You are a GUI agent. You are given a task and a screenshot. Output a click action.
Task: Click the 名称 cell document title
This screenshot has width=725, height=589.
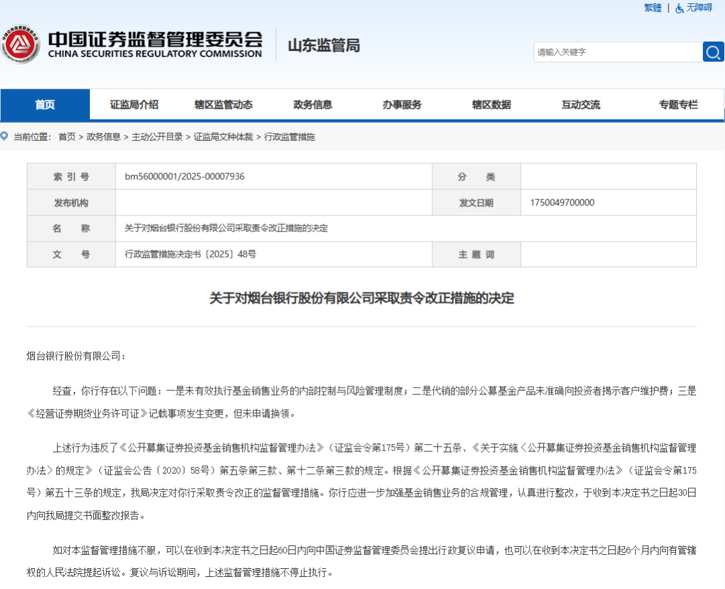pos(226,228)
